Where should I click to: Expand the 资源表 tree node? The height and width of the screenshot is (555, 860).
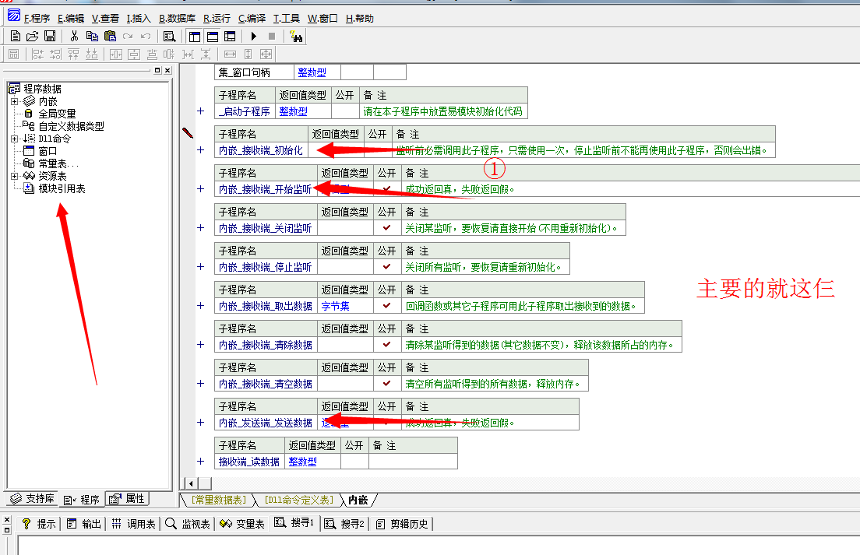click(x=14, y=176)
